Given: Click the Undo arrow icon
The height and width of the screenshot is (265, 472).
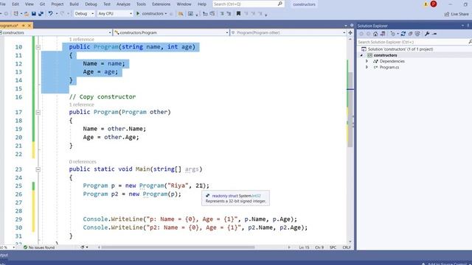Looking at the screenshot, I should 51,13.
